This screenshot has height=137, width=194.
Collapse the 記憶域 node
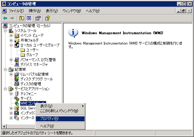tap(5, 69)
